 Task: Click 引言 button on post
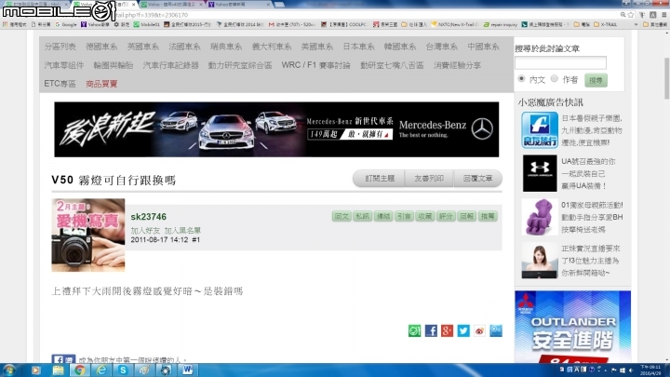(404, 216)
